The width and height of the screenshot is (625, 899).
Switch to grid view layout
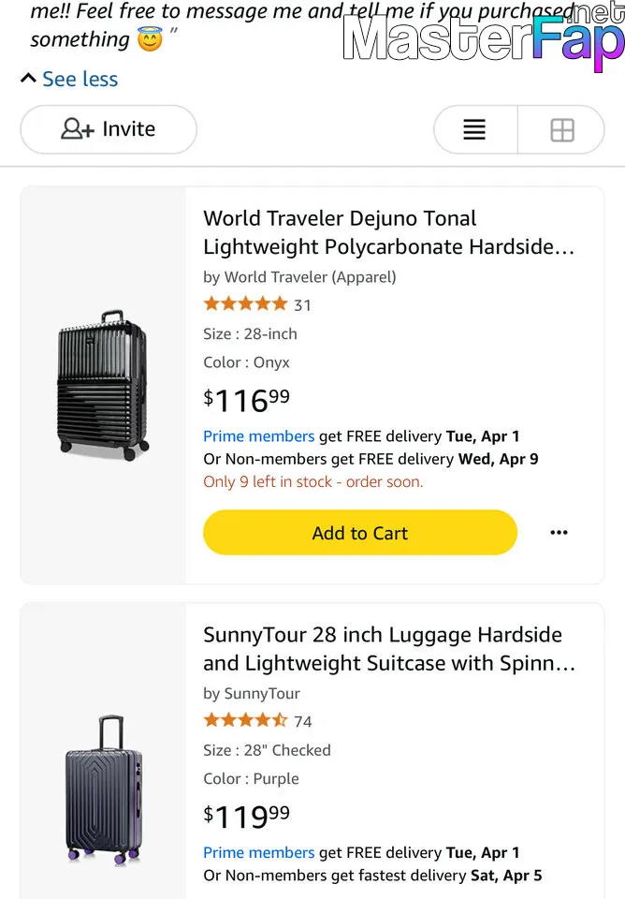coord(562,129)
